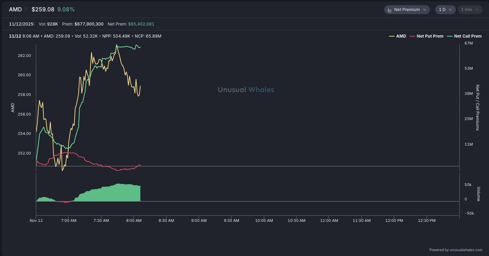Viewport: 489px width, 256px height.
Task: Click the chart icon in Net Premium selector
Action: (x=390, y=9)
